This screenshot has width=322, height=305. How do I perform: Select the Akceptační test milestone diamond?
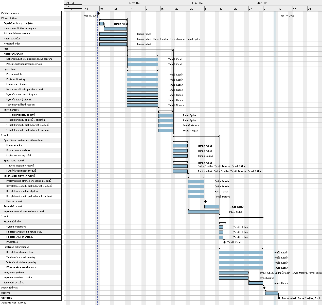pos(264,288)
